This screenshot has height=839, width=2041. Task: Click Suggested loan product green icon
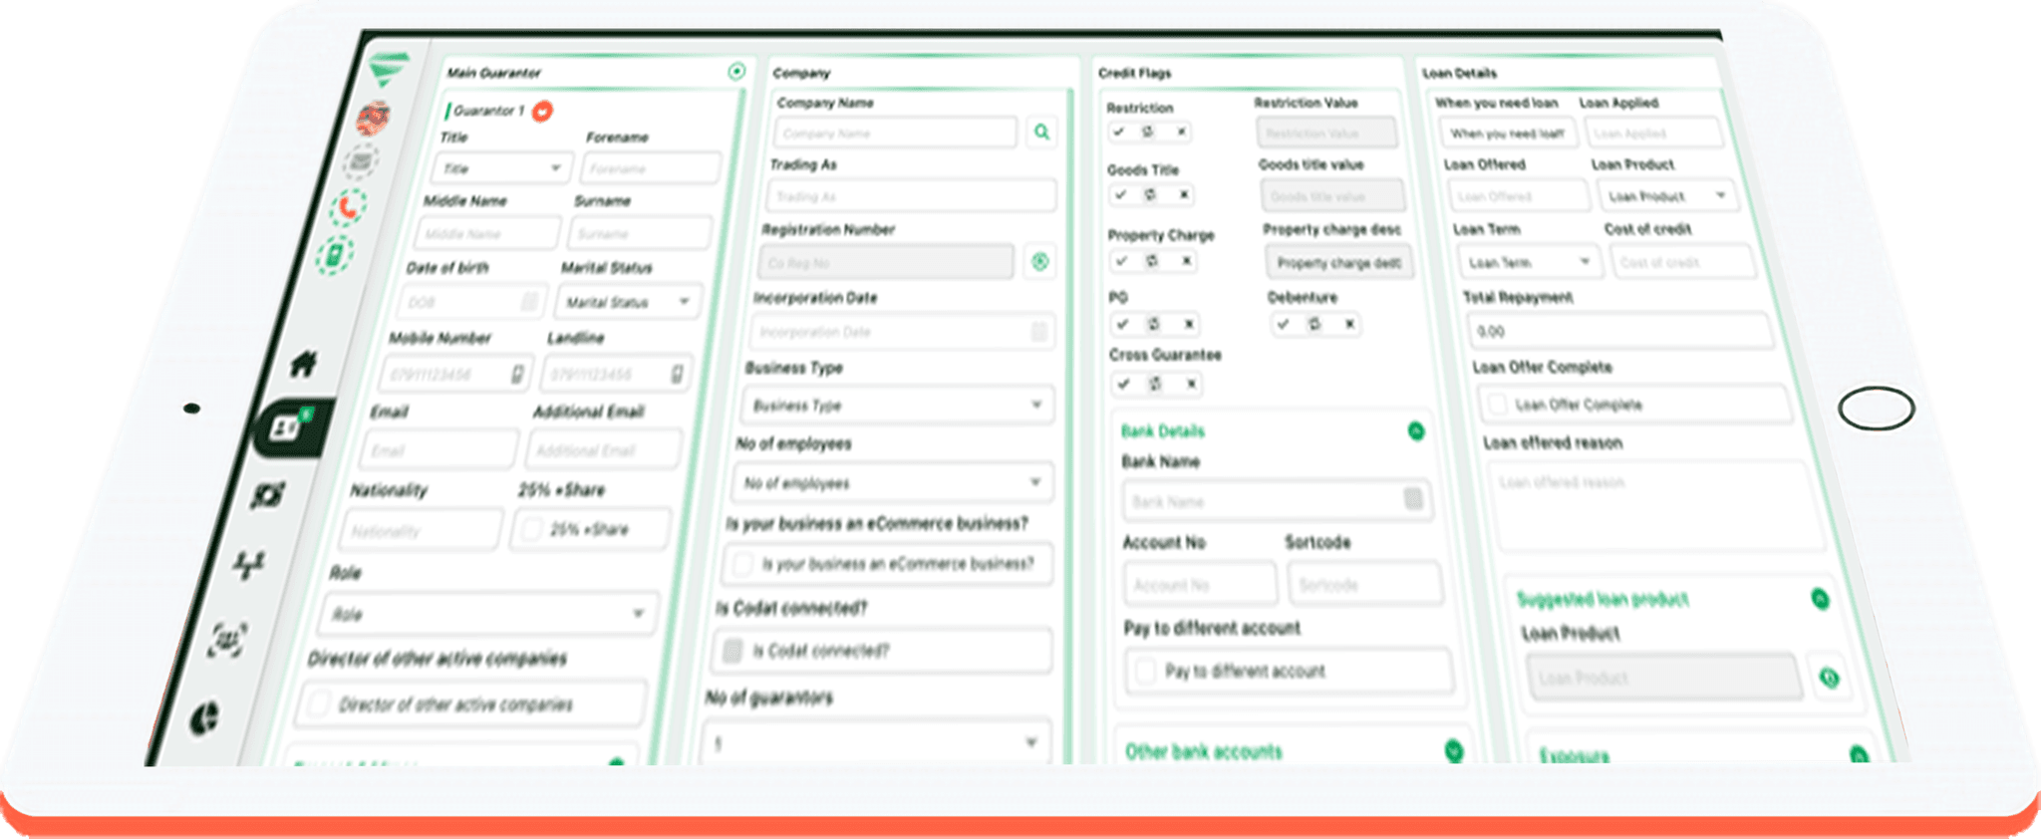[1820, 599]
